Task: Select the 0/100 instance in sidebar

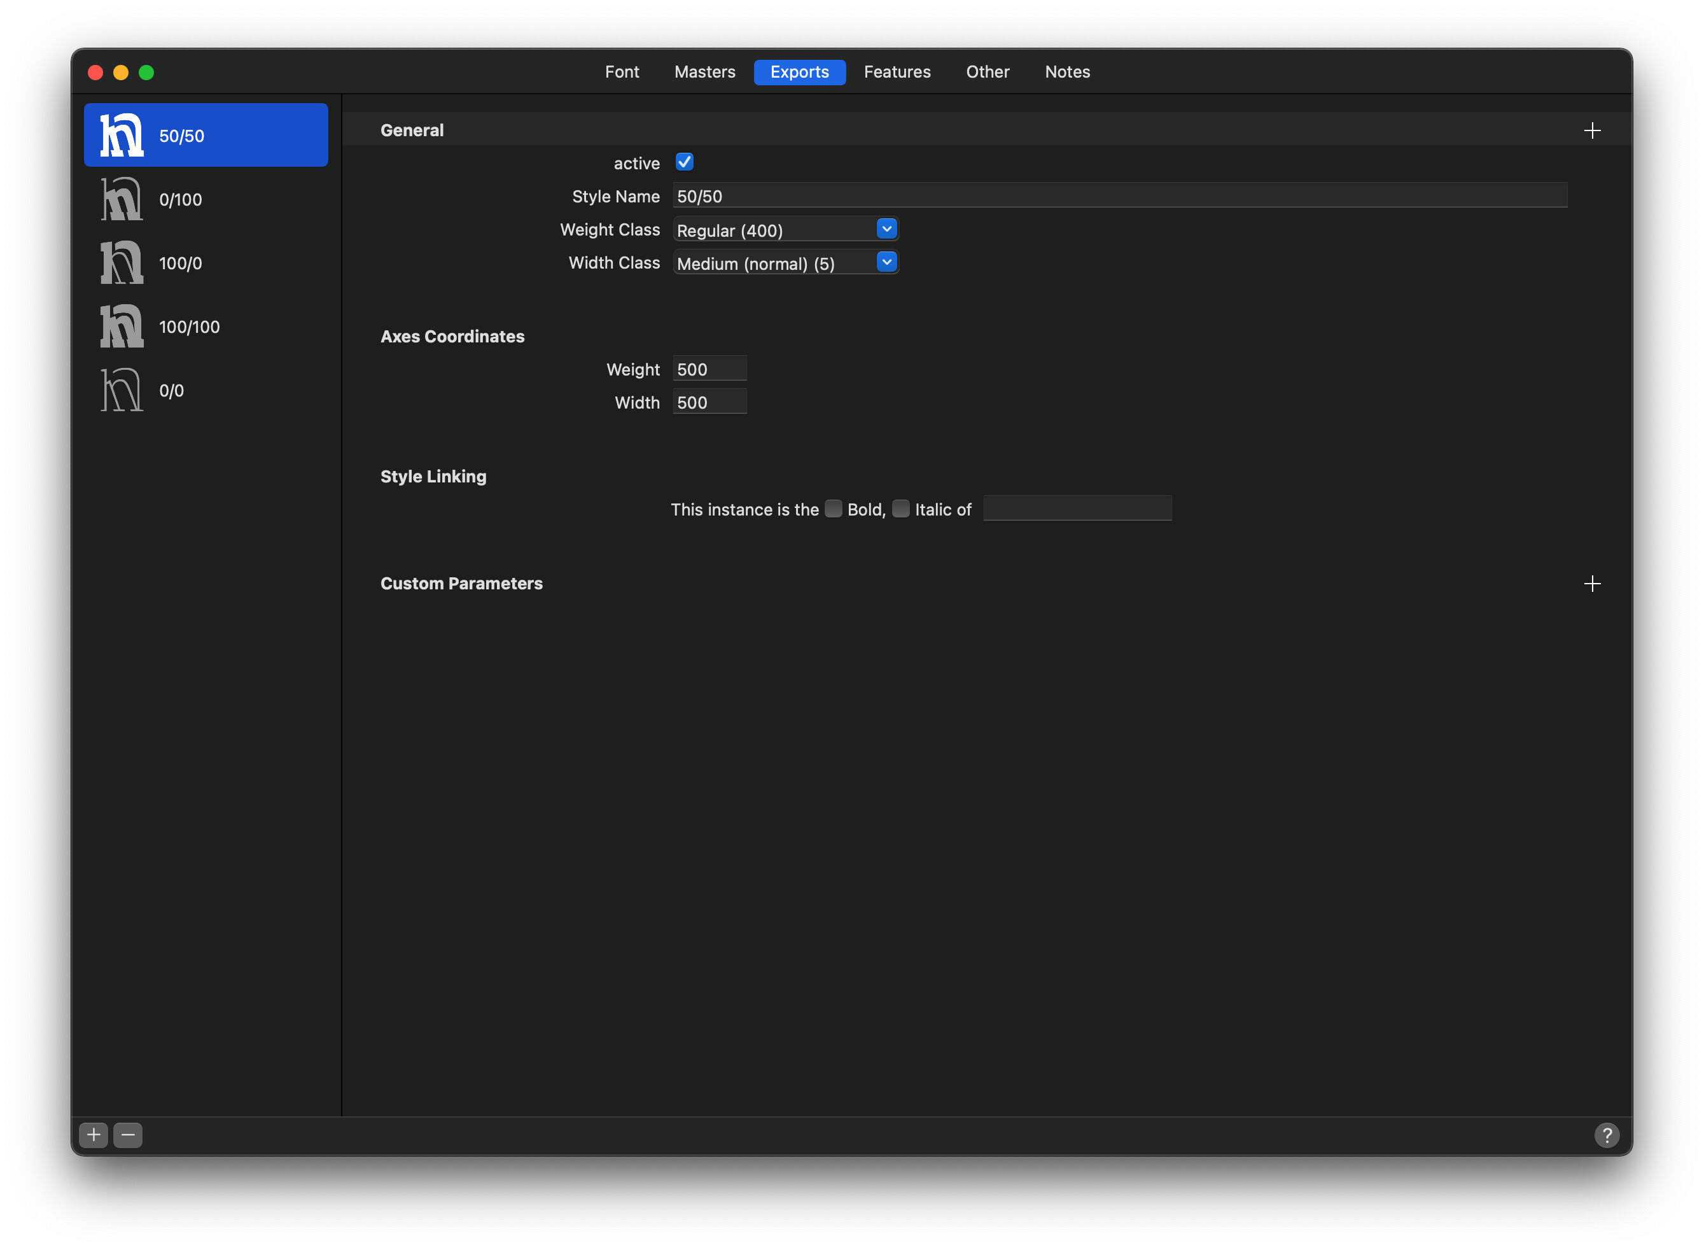Action: pyautogui.click(x=206, y=199)
